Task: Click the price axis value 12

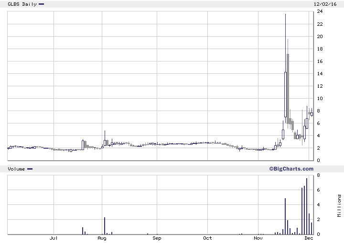Action: pyautogui.click(x=320, y=86)
